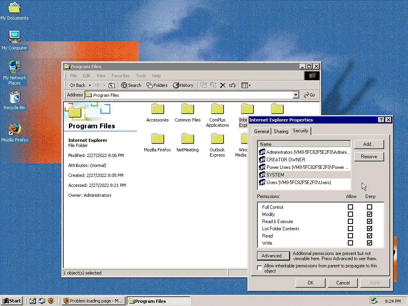
Task: Show the Folders pane
Action: [x=157, y=85]
